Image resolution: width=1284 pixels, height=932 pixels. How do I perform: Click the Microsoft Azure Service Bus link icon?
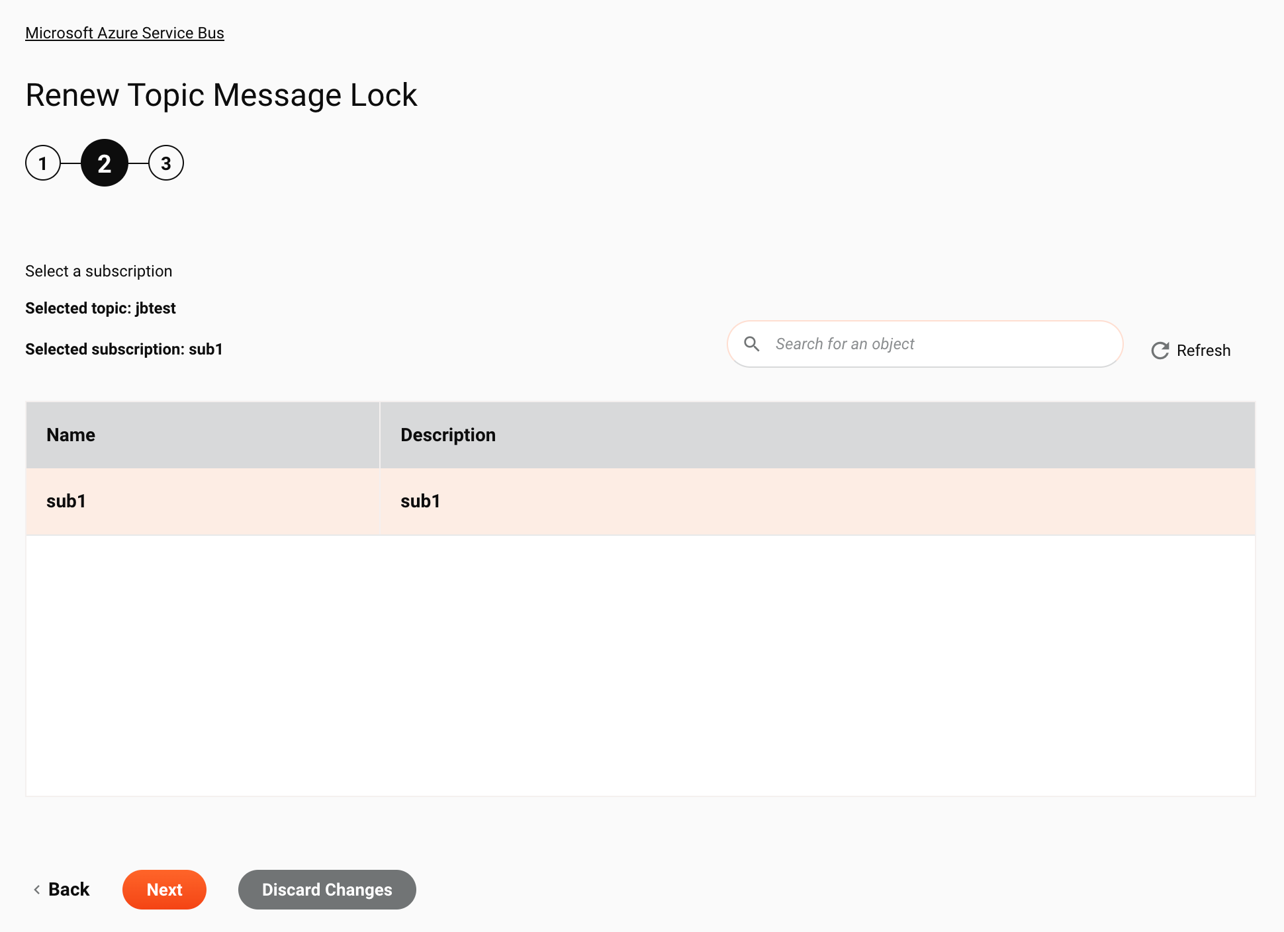[124, 32]
